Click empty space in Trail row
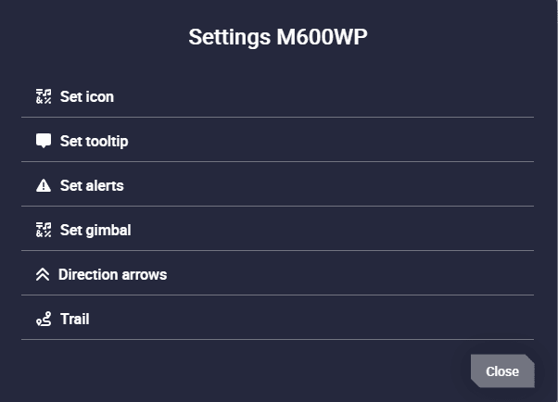The height and width of the screenshot is (402, 558). pos(321,319)
